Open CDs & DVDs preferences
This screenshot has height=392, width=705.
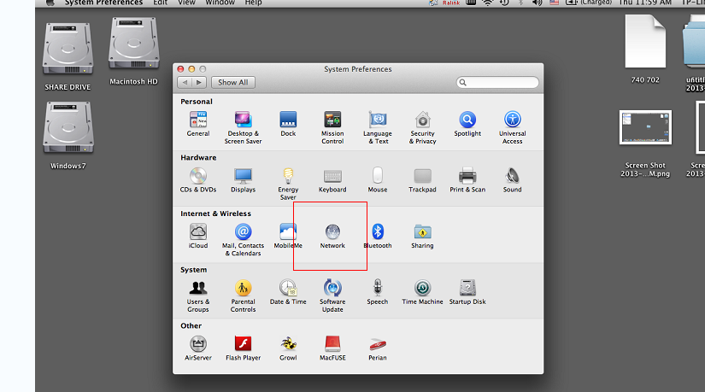pyautogui.click(x=198, y=180)
